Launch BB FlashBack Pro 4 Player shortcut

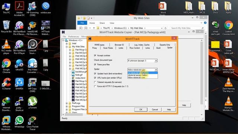[19, 47]
